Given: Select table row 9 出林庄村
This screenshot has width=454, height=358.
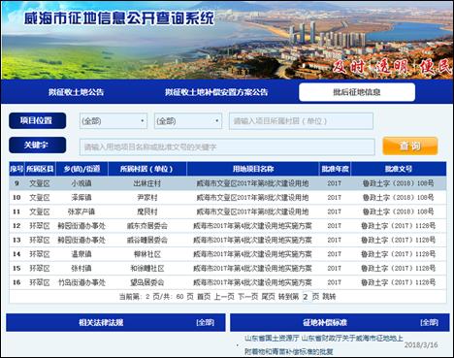Looking at the screenshot, I should click(228, 183).
